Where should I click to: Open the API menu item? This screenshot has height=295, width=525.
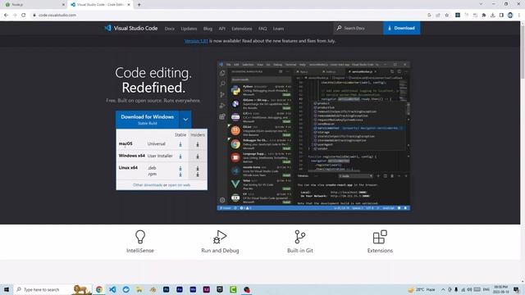pyautogui.click(x=222, y=29)
